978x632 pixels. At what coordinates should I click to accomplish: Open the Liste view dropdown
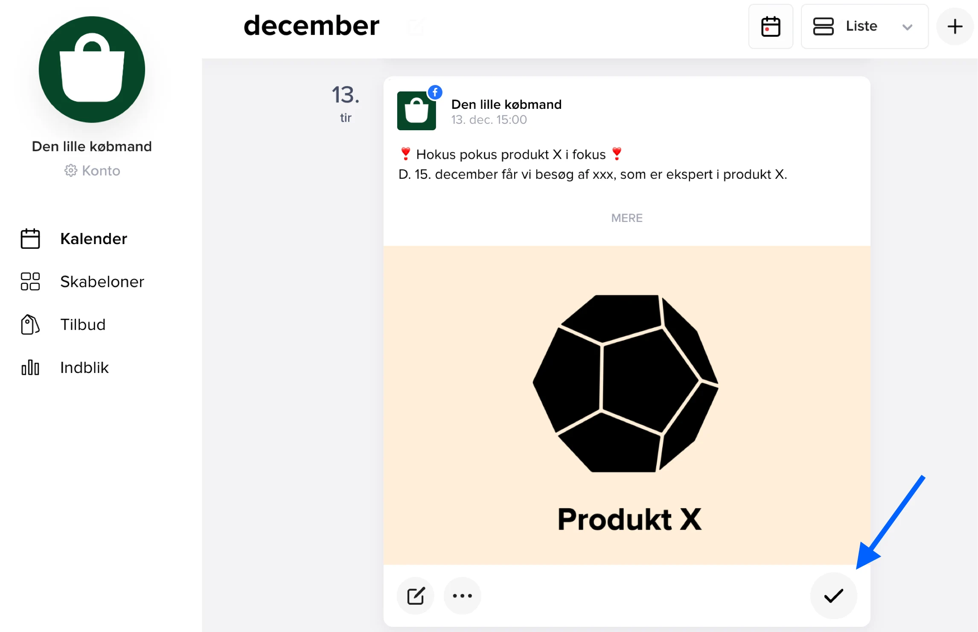(x=864, y=26)
